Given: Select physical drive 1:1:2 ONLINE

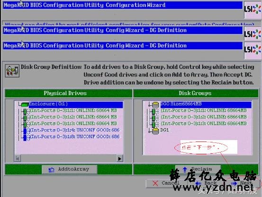Looking at the screenshot, I should (x=73, y=117).
